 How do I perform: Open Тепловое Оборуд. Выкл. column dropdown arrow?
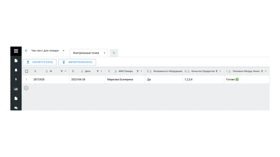click(266, 71)
